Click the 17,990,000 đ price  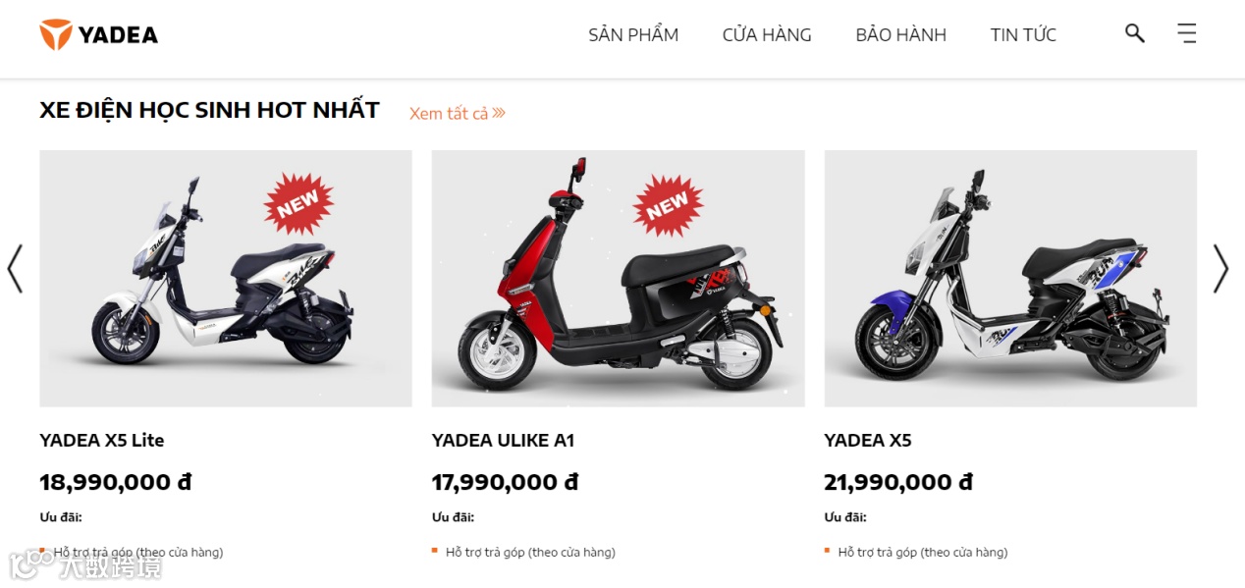(505, 482)
